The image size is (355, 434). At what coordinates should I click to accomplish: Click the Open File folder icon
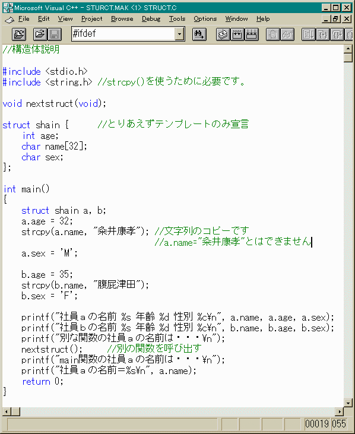coord(40,34)
